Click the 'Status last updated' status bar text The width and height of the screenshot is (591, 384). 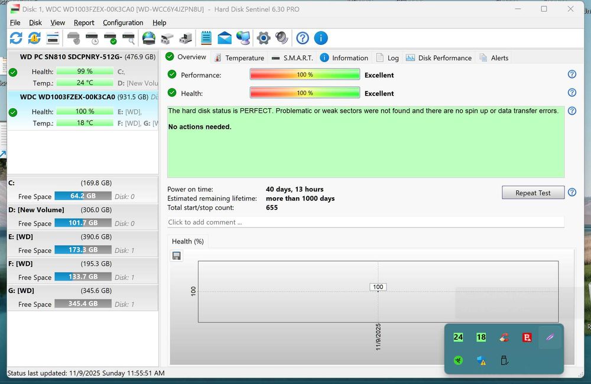pyautogui.click(x=86, y=373)
